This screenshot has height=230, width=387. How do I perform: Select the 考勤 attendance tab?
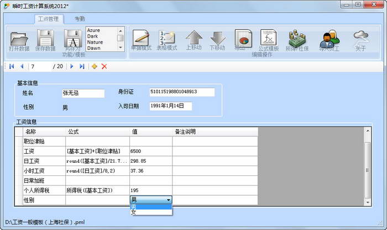pos(80,19)
